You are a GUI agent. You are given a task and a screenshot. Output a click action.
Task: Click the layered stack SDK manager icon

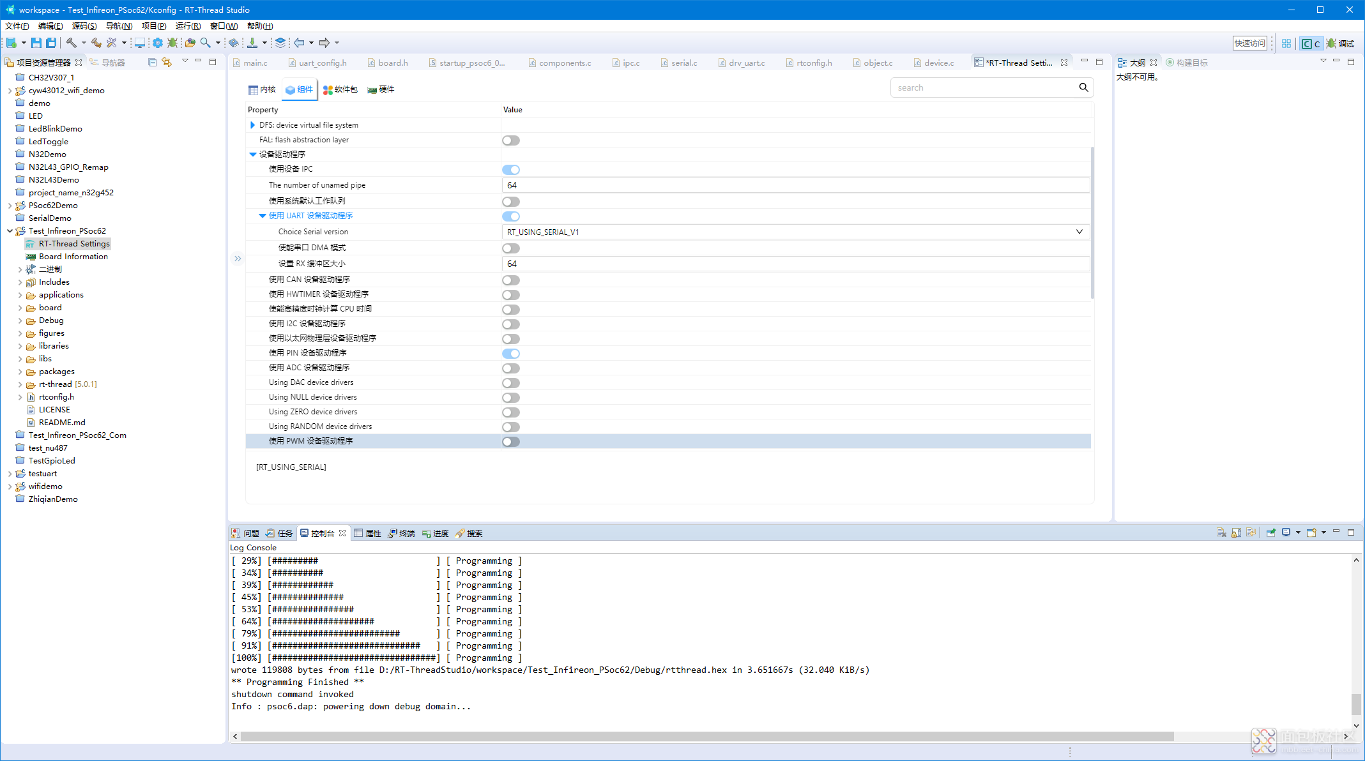(x=280, y=43)
